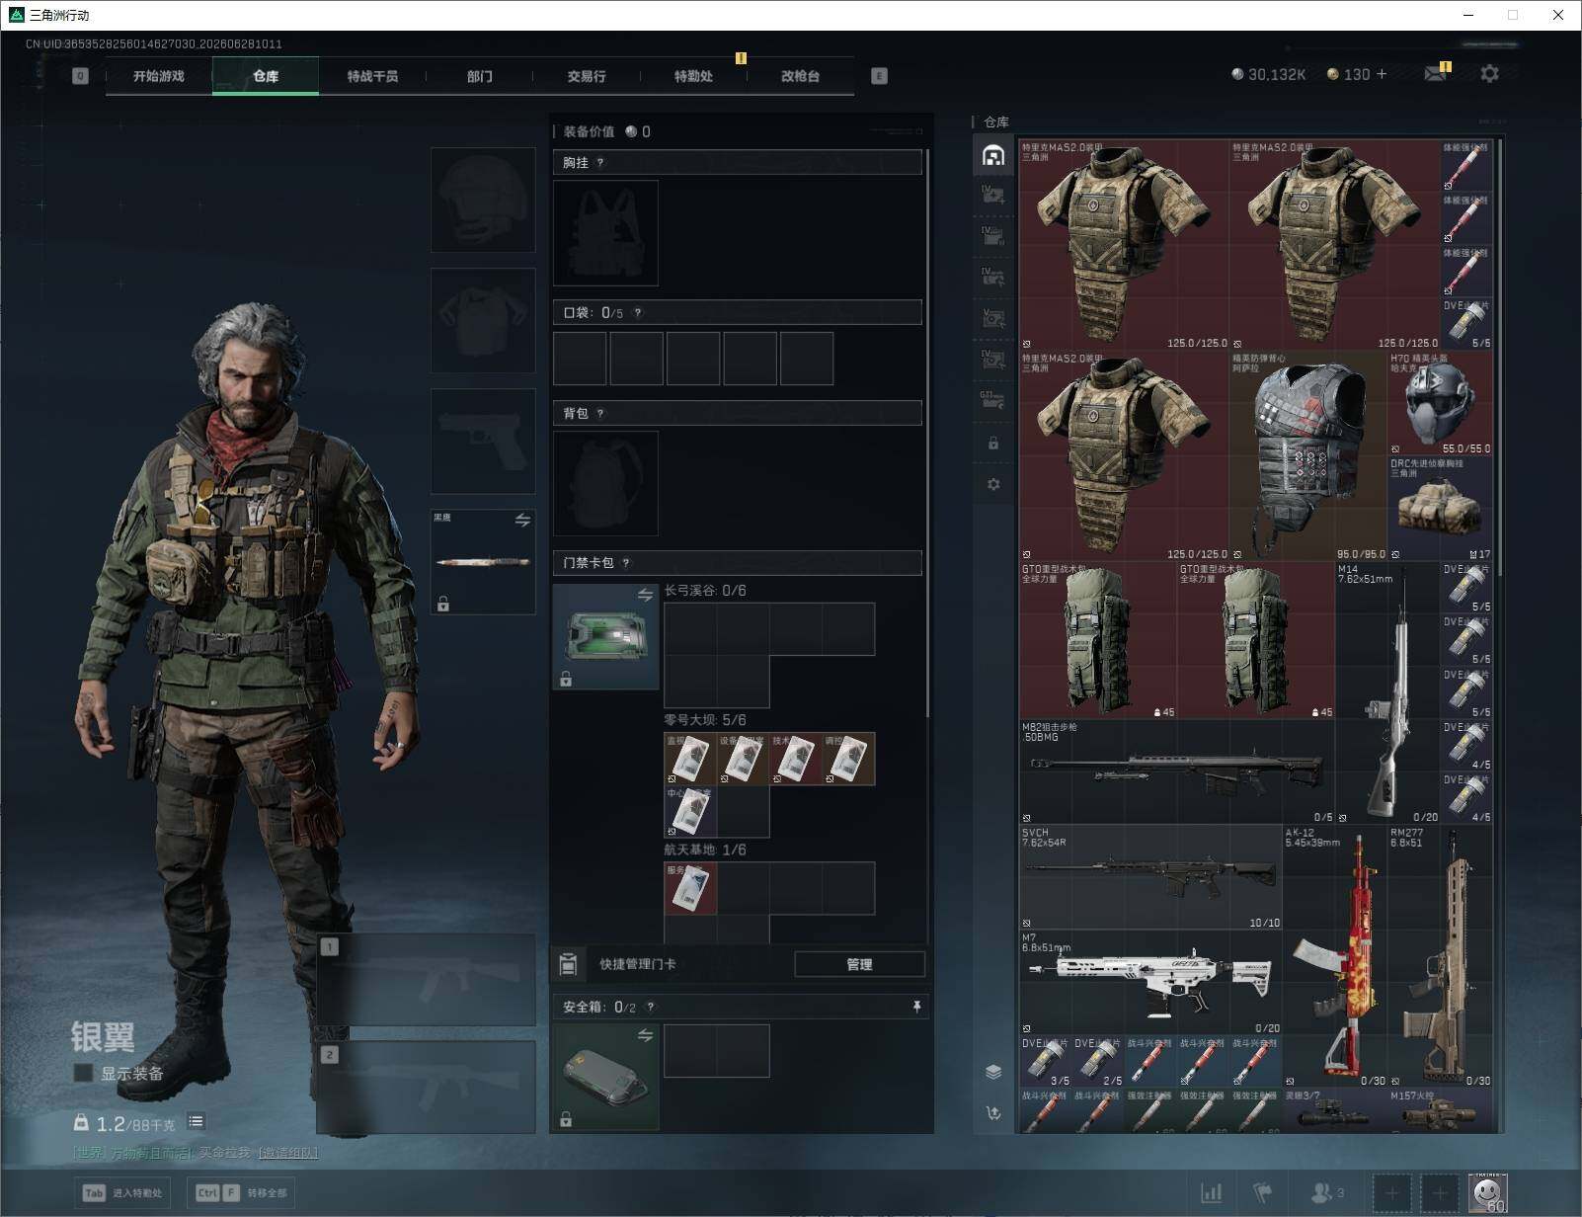Open the 开始游戏 tab
Image resolution: width=1582 pixels, height=1217 pixels.
pyautogui.click(x=159, y=76)
